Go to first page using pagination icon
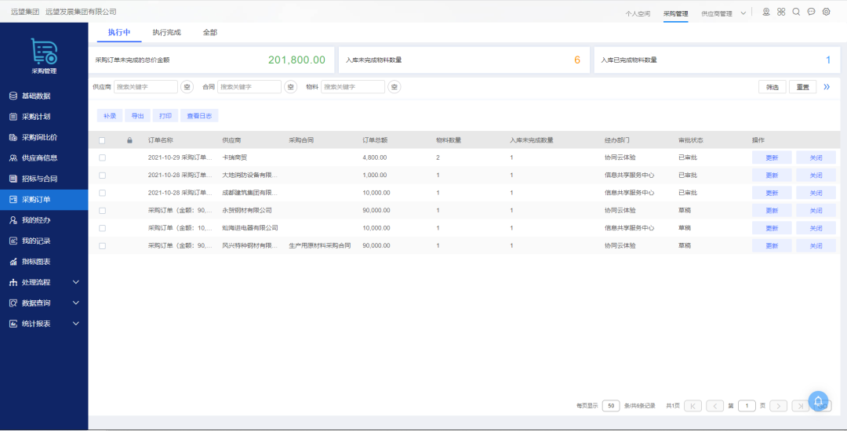The image size is (847, 431). 693,406
